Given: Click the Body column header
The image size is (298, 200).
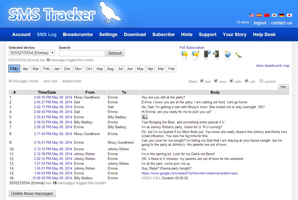Looking at the screenshot, I should click(215, 92).
